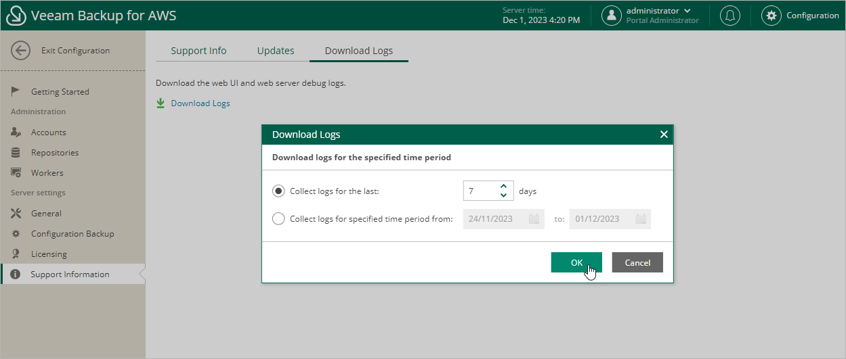
Task: Open calendar icon for the from date
Action: point(534,219)
